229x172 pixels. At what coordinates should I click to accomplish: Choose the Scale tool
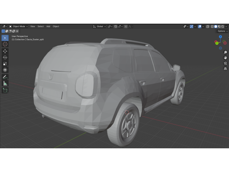tap(5, 64)
